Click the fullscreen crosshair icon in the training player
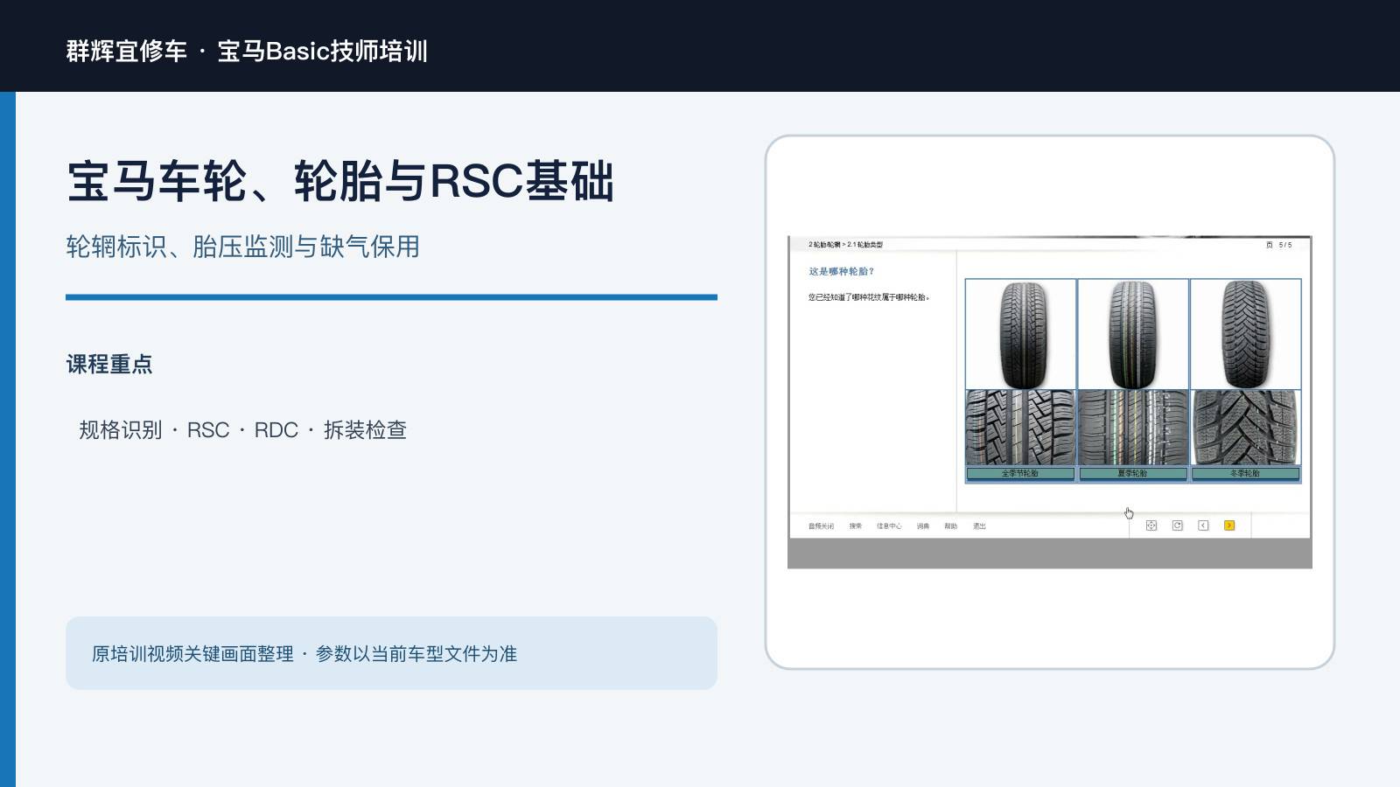Image resolution: width=1400 pixels, height=787 pixels. [1151, 526]
